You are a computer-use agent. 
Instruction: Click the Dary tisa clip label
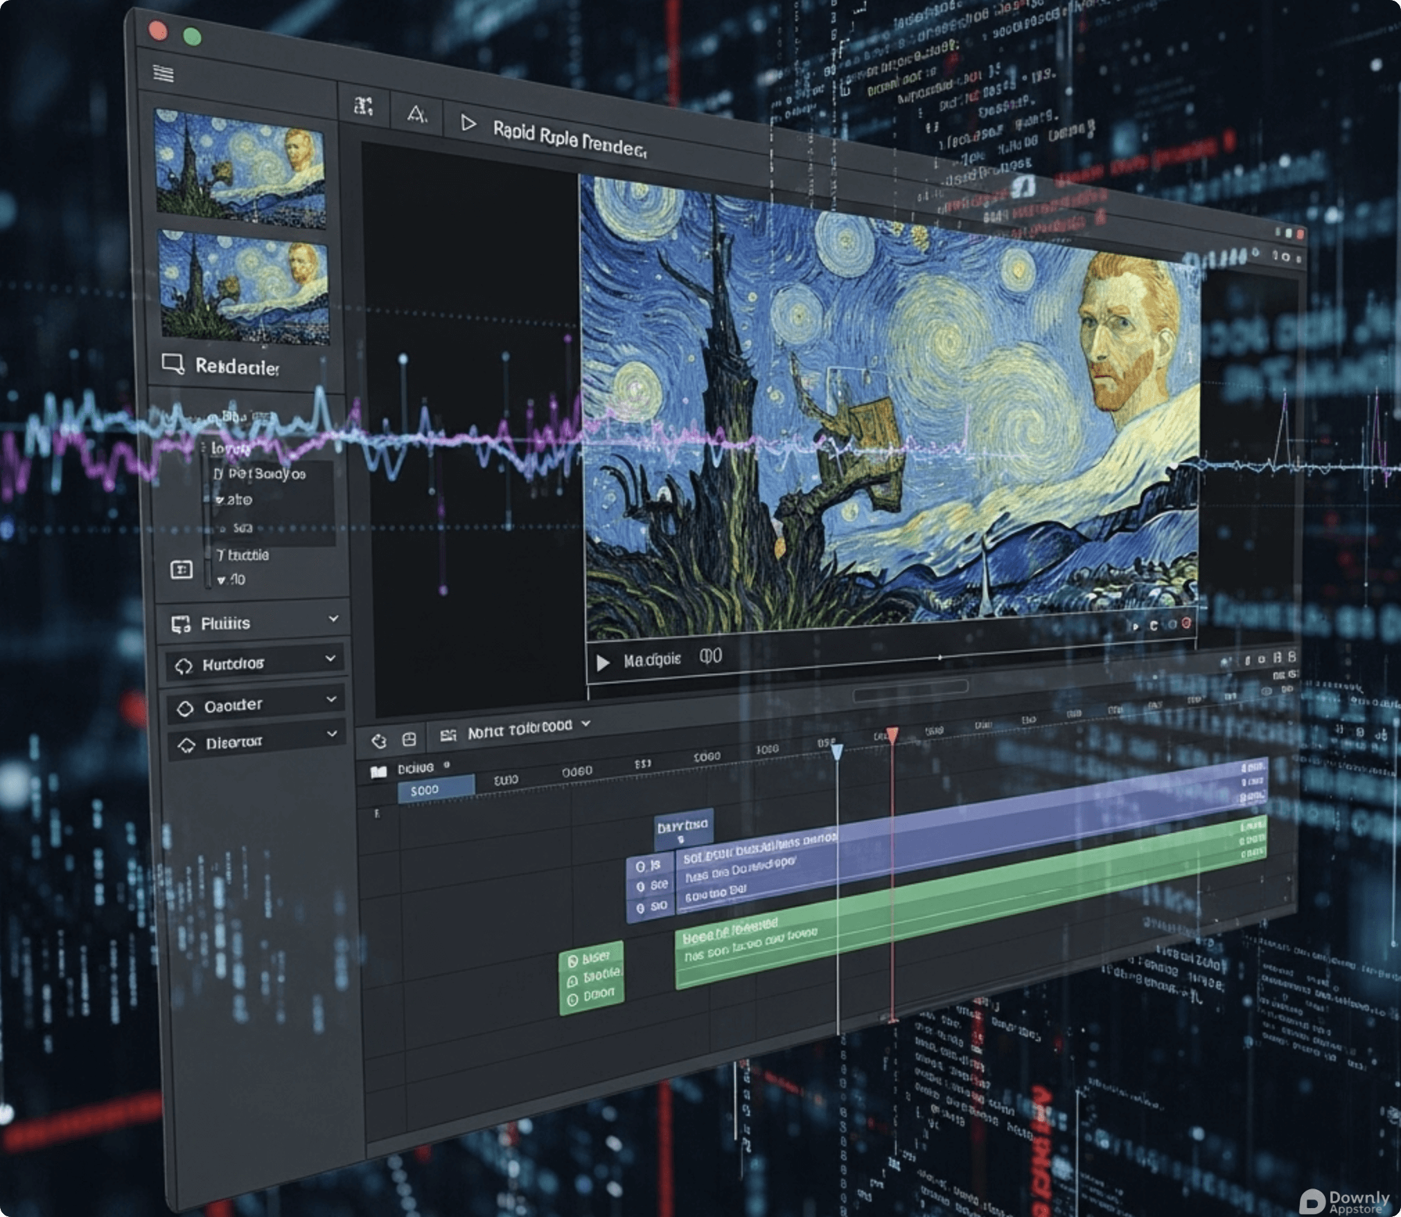(x=682, y=827)
